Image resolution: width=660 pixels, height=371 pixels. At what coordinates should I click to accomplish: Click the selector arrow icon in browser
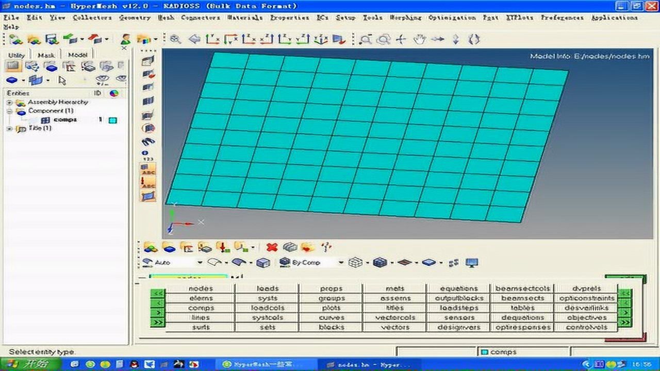62,80
